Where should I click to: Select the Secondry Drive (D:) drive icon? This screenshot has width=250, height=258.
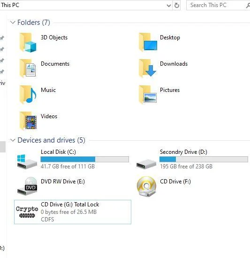tap(146, 164)
